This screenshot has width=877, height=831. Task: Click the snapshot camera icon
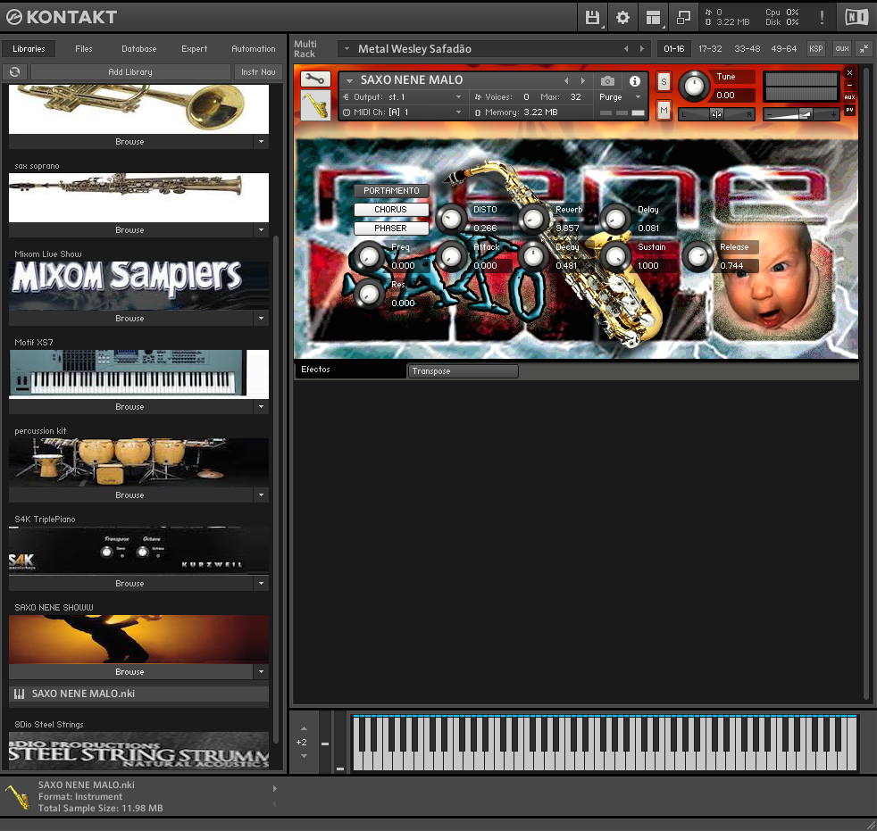tap(607, 81)
